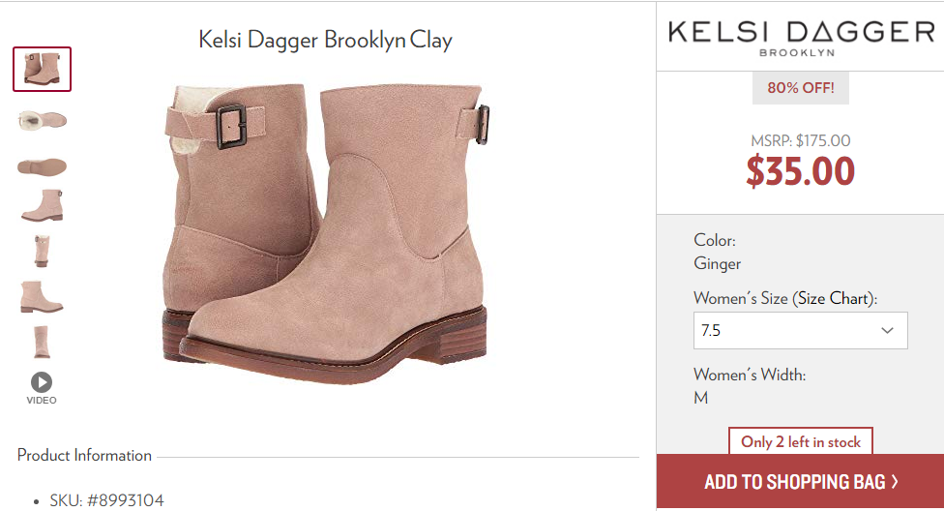Click the Kelsi Dagger Brooklyn brand logo
Viewport: 944px width, 511px height.
(x=800, y=38)
